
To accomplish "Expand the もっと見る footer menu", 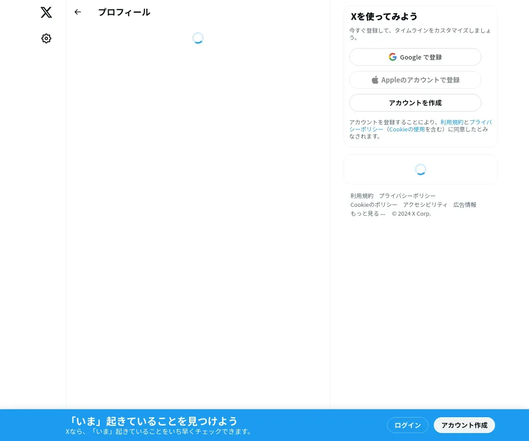I will point(368,213).
